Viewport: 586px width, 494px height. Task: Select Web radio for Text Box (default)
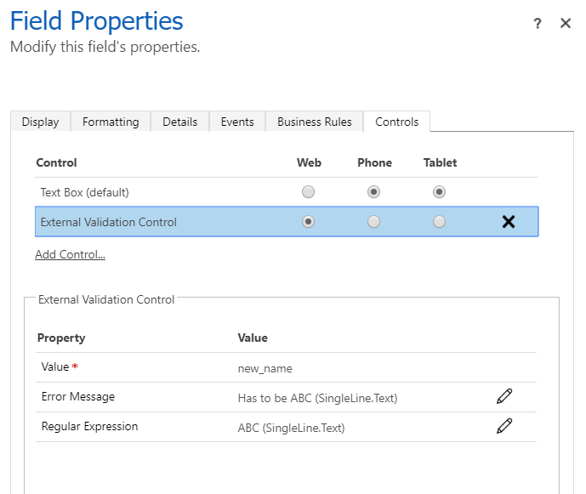click(x=309, y=192)
